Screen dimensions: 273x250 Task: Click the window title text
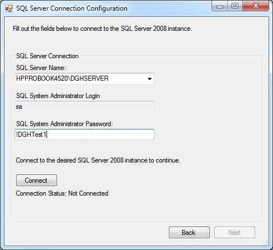click(72, 8)
